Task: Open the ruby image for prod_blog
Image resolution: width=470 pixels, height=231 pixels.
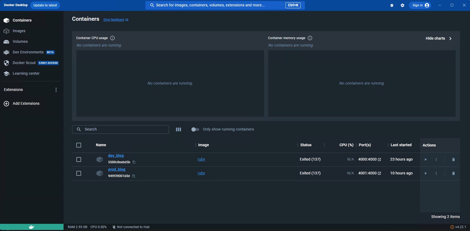Action: [x=201, y=173]
